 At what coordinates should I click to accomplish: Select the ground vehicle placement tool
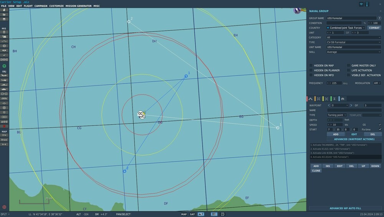[4, 89]
